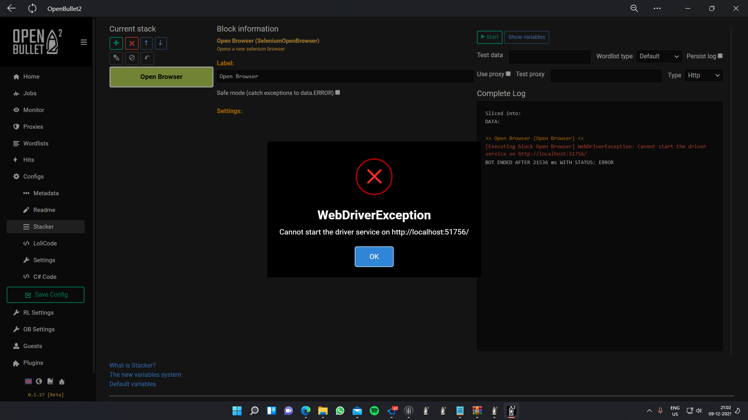This screenshot has width=748, height=420.
Task: Switch to the LoliCode tab
Action: pos(46,243)
